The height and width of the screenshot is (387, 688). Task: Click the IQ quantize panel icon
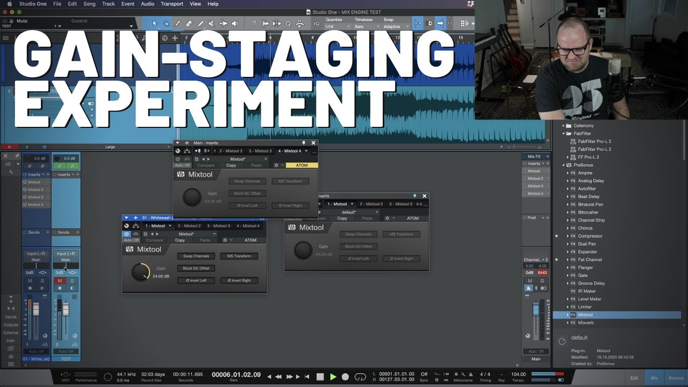click(316, 25)
